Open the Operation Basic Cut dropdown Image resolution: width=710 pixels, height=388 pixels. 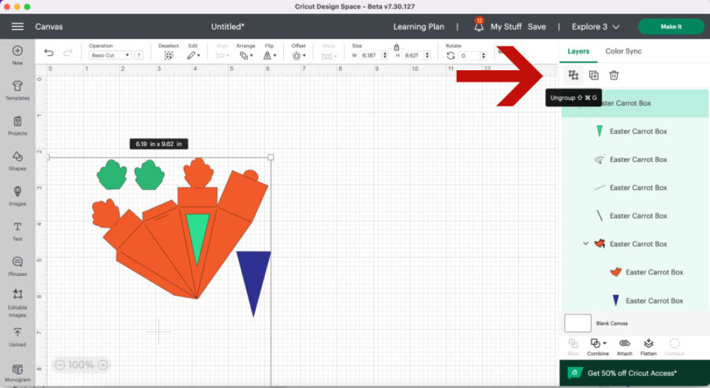[x=110, y=56]
